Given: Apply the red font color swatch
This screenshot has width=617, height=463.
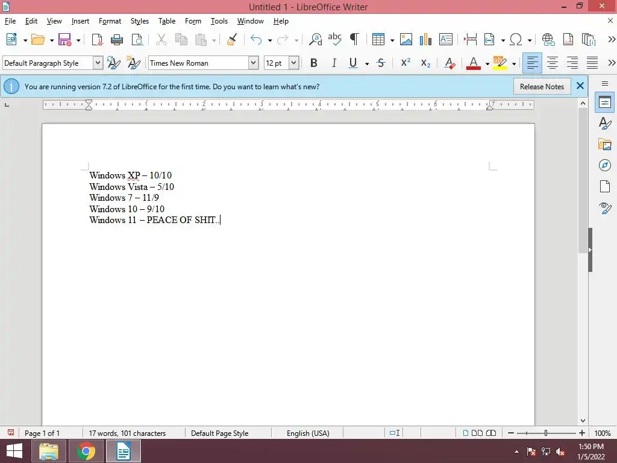Looking at the screenshot, I should (x=474, y=63).
